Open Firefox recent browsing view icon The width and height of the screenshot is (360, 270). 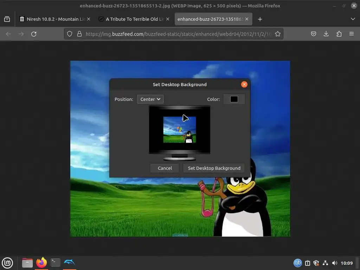[x=7, y=19]
